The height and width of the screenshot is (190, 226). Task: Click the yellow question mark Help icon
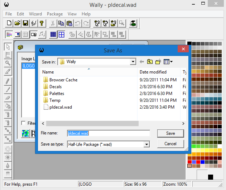(x=42, y=23)
